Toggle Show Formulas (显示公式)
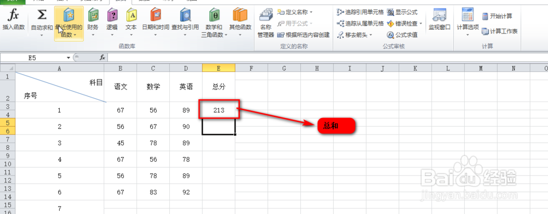 click(402, 12)
